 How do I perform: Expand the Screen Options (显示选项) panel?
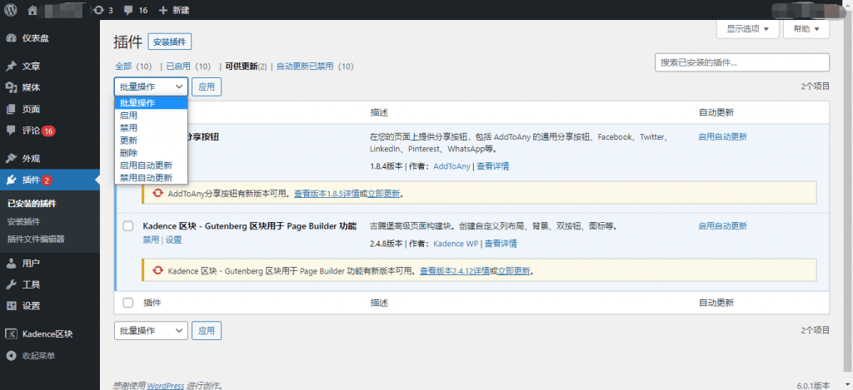[747, 29]
